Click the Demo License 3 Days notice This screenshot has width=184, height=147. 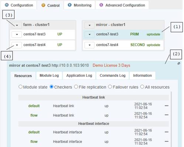(x=111, y=65)
